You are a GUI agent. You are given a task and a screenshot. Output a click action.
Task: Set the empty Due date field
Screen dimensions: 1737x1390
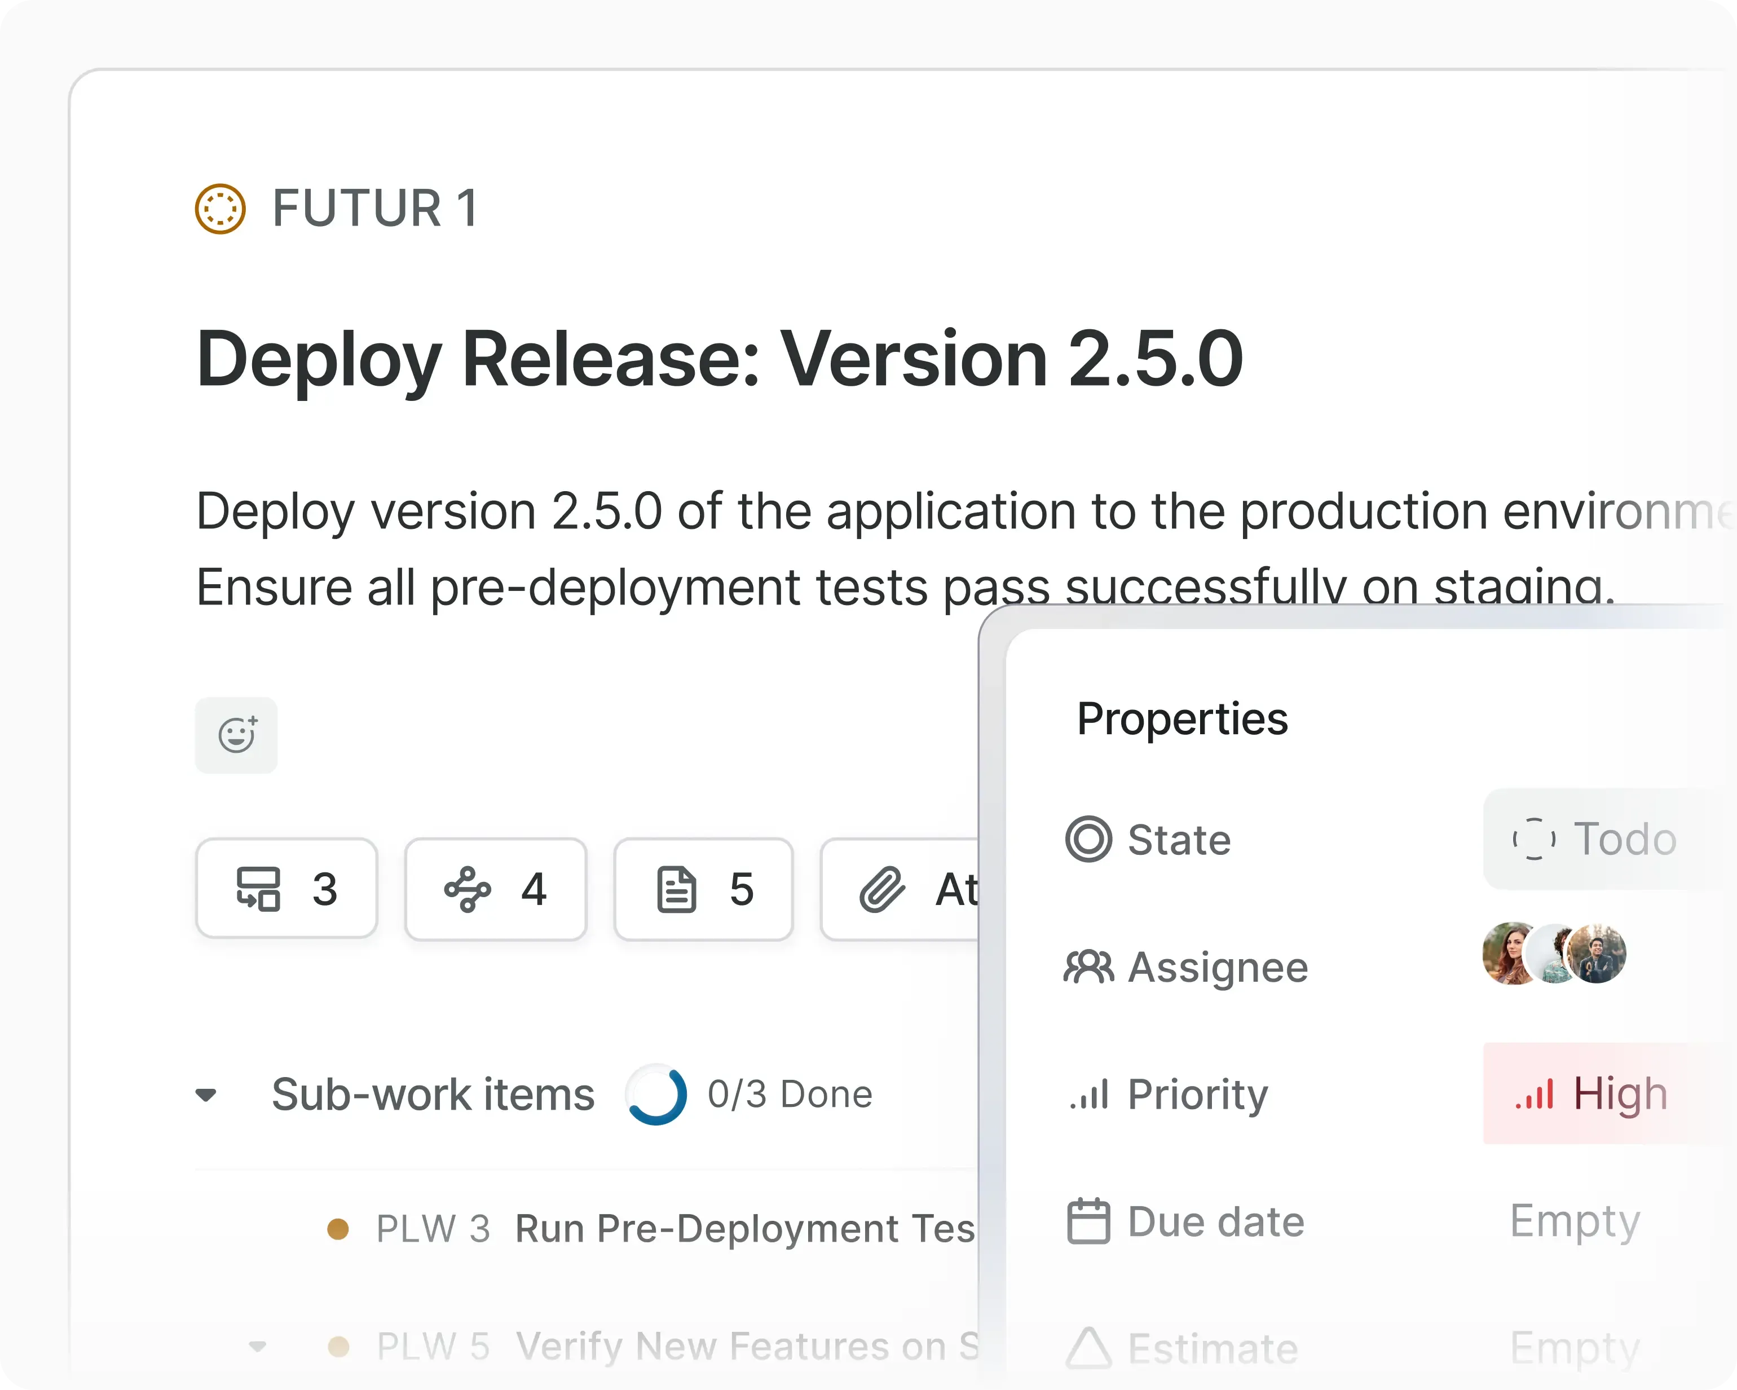pyautogui.click(x=1574, y=1221)
